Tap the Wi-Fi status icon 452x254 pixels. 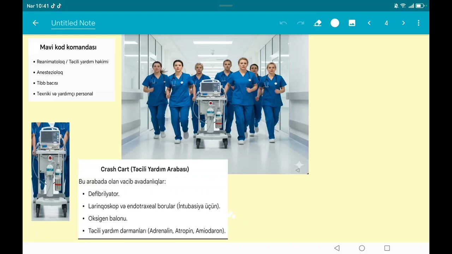(403, 6)
